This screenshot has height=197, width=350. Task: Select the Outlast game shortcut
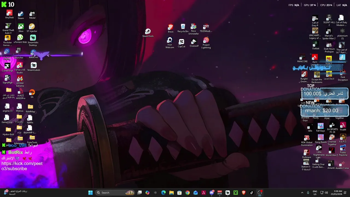(x=316, y=45)
